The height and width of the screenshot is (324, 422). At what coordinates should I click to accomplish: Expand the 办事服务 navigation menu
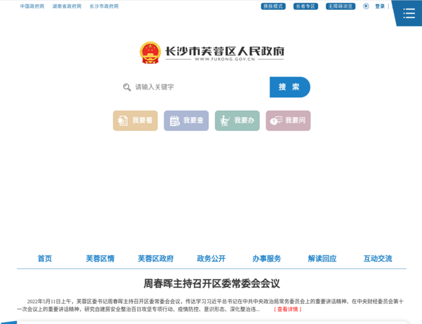[267, 259]
